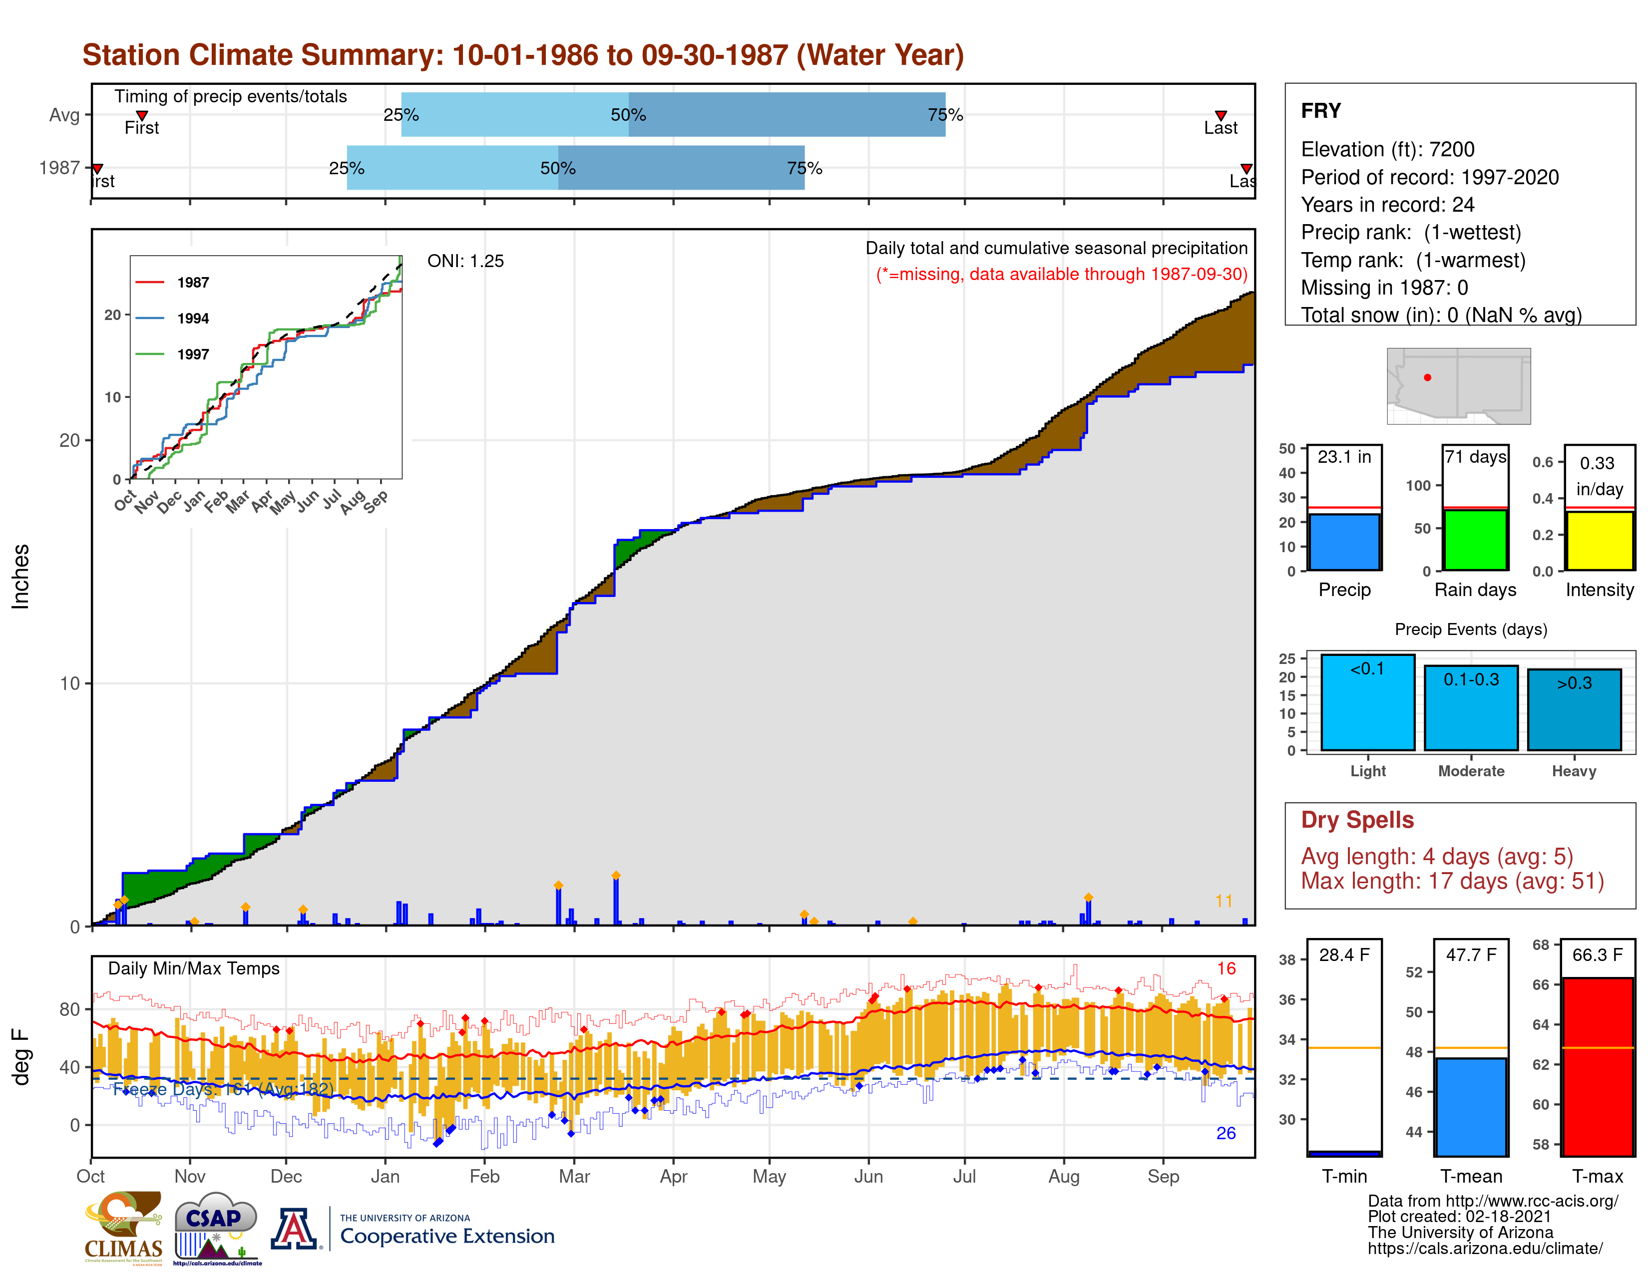This screenshot has width=1648, height=1273.
Task: Click 'Precip Events (days)' chart title
Action: 1471,629
